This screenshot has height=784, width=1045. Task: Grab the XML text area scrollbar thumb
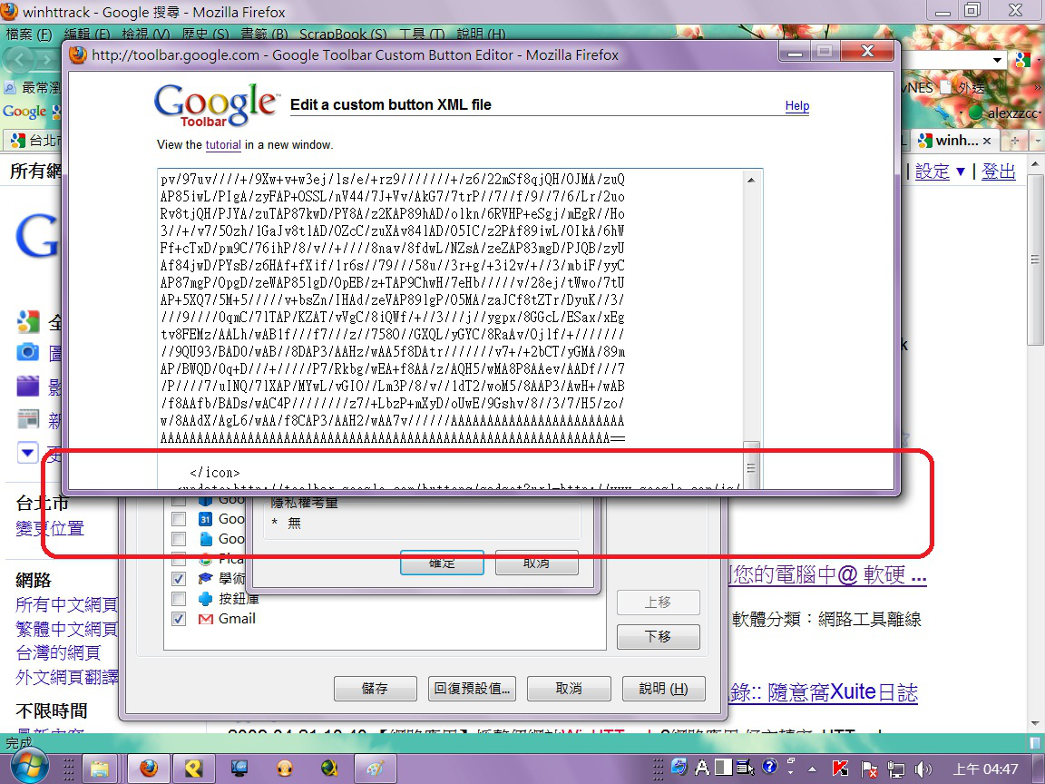pyautogui.click(x=751, y=467)
